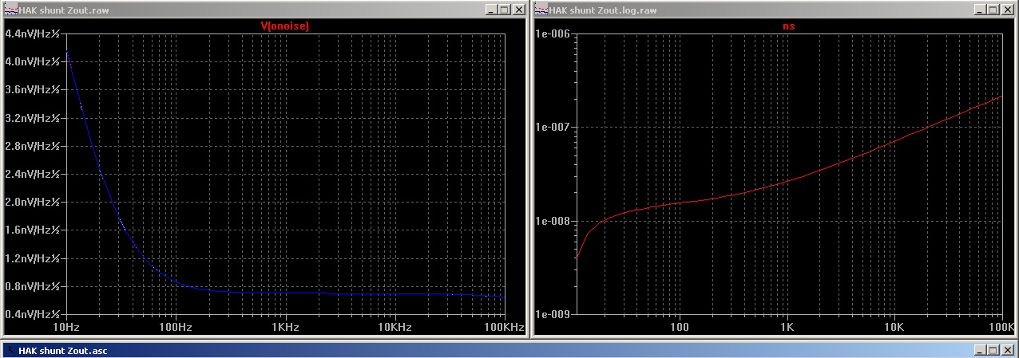Viewport: 1019px width, 358px height.
Task: Click the 1e-009 vertical axis label
Action: click(x=553, y=314)
